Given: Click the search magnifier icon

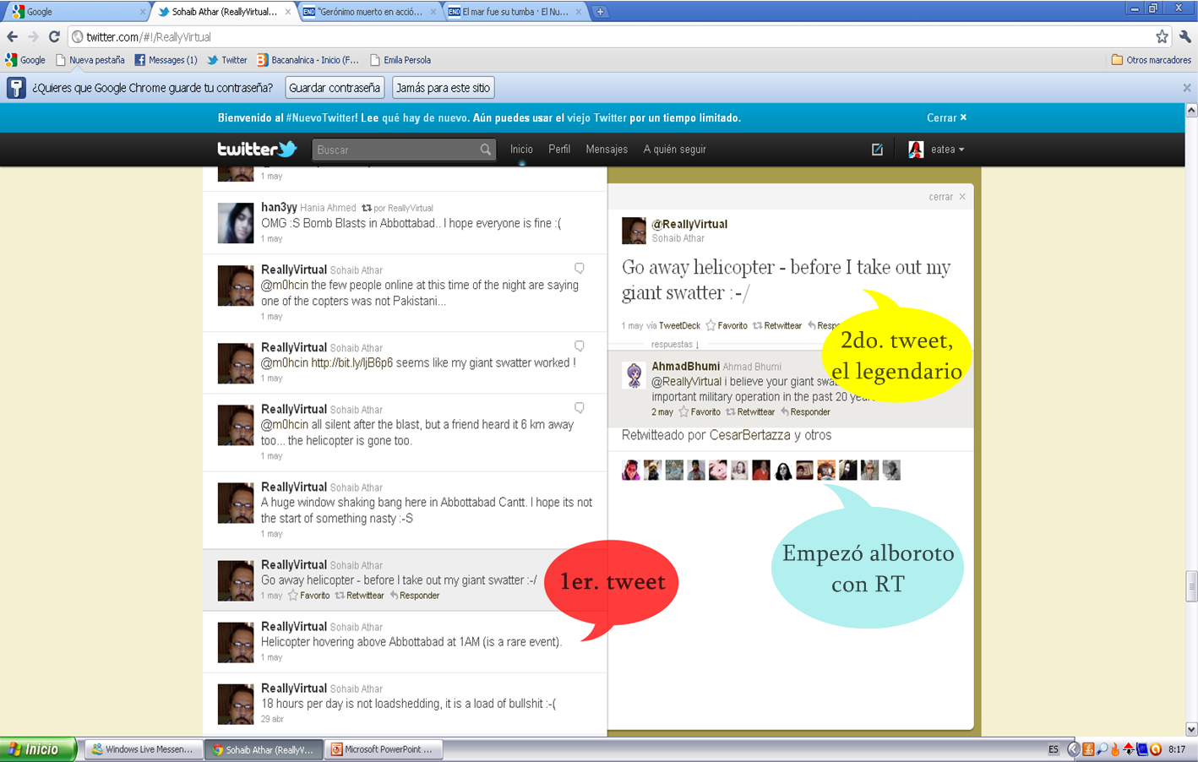Looking at the screenshot, I should pyautogui.click(x=486, y=150).
